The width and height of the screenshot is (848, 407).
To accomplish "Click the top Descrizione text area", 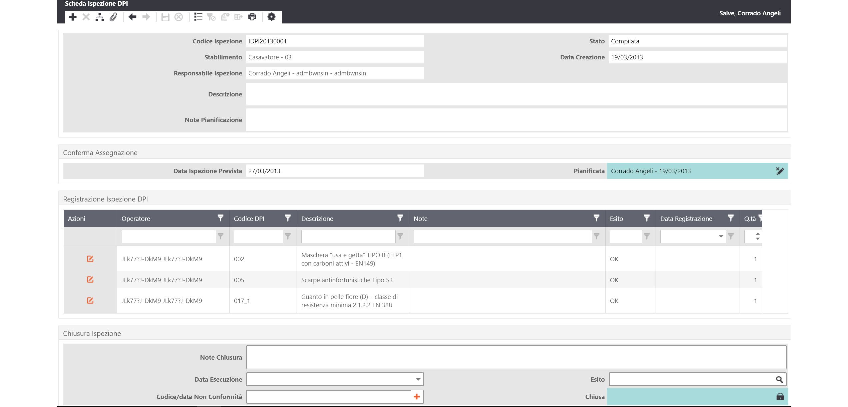I will (x=516, y=94).
